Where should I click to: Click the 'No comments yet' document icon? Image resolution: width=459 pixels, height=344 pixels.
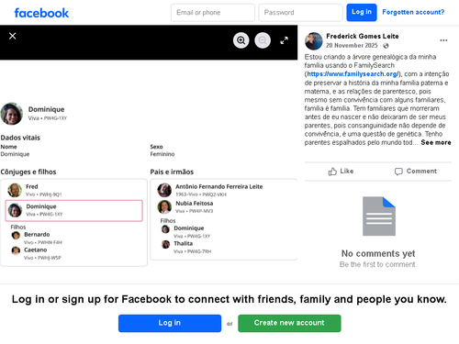[x=379, y=216]
